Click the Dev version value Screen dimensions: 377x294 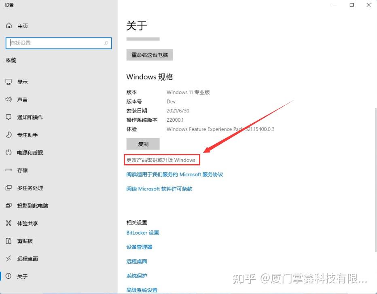171,102
